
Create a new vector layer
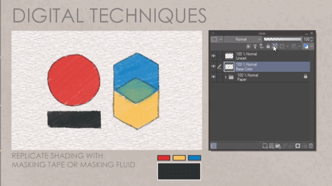coord(271,146)
